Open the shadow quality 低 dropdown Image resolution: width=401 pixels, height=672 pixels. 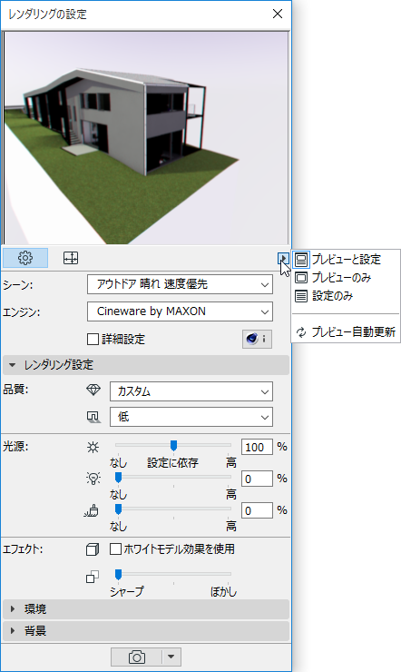pos(191,417)
